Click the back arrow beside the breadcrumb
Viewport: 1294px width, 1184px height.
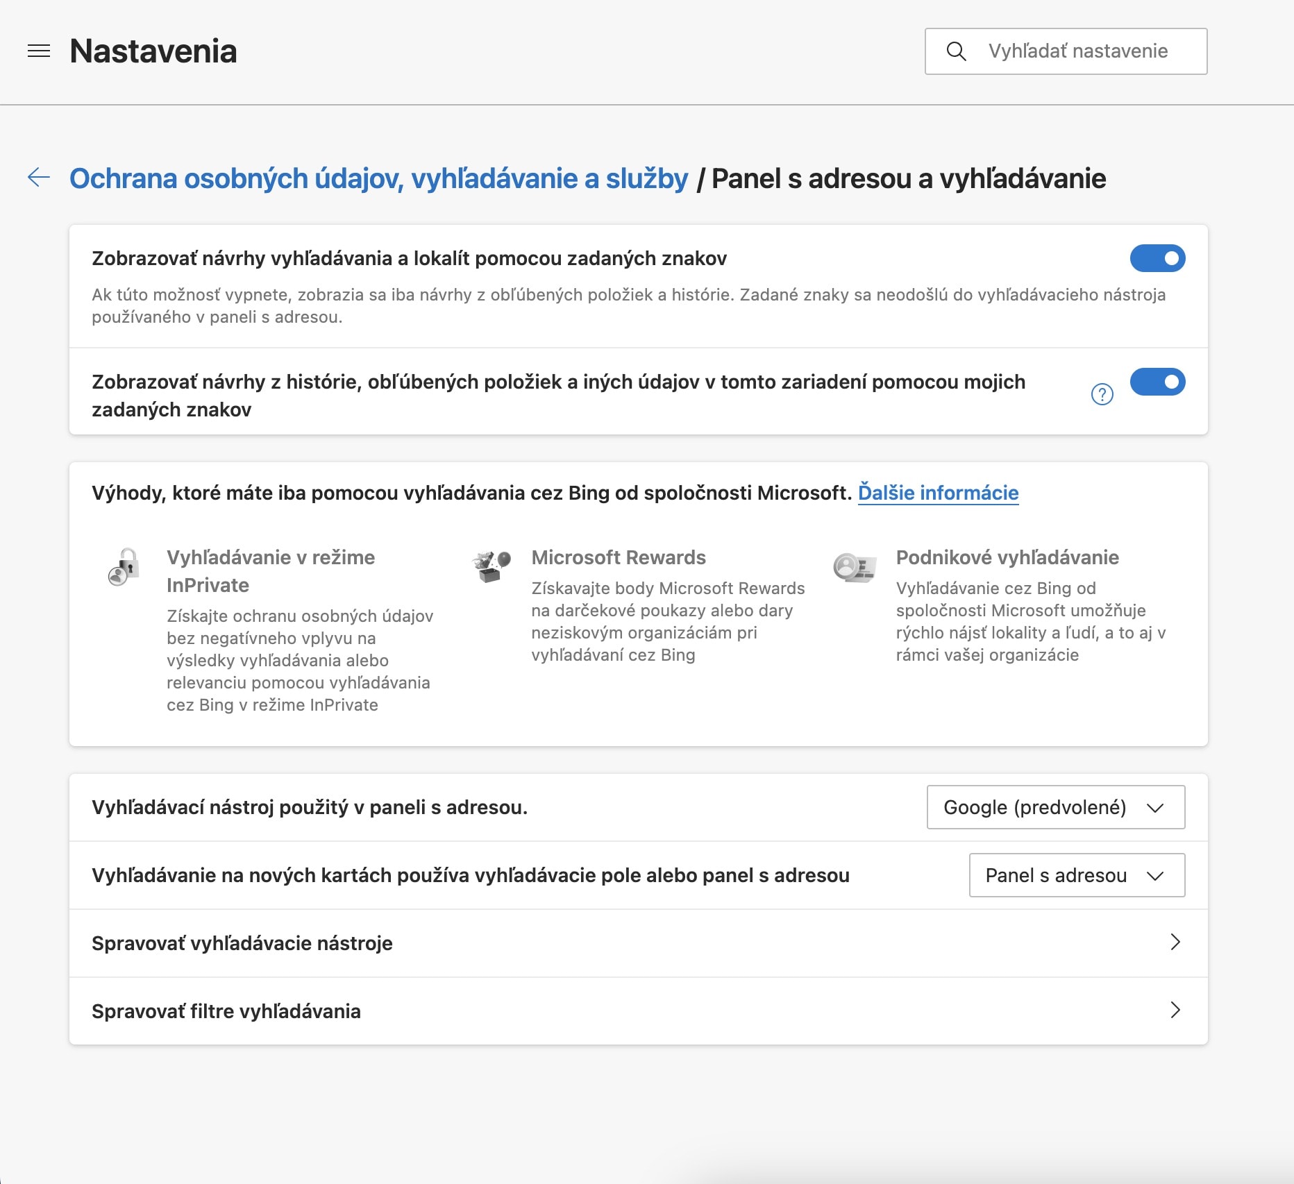(x=39, y=178)
